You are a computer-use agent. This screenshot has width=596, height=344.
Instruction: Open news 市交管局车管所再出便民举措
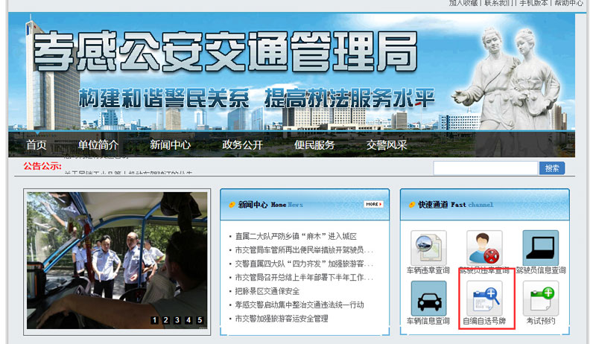click(x=304, y=250)
